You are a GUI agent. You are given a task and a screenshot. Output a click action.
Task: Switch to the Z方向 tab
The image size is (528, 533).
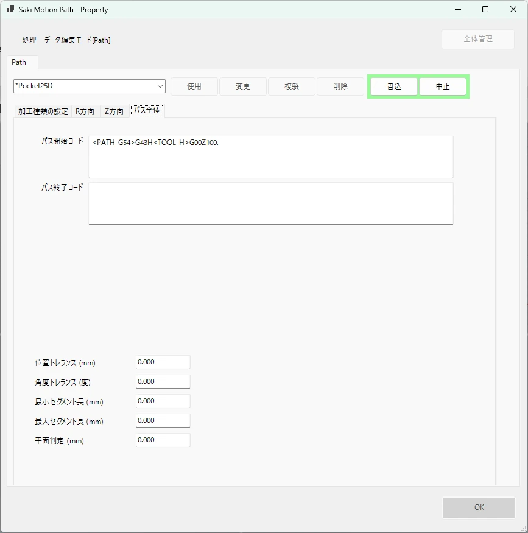pos(114,111)
